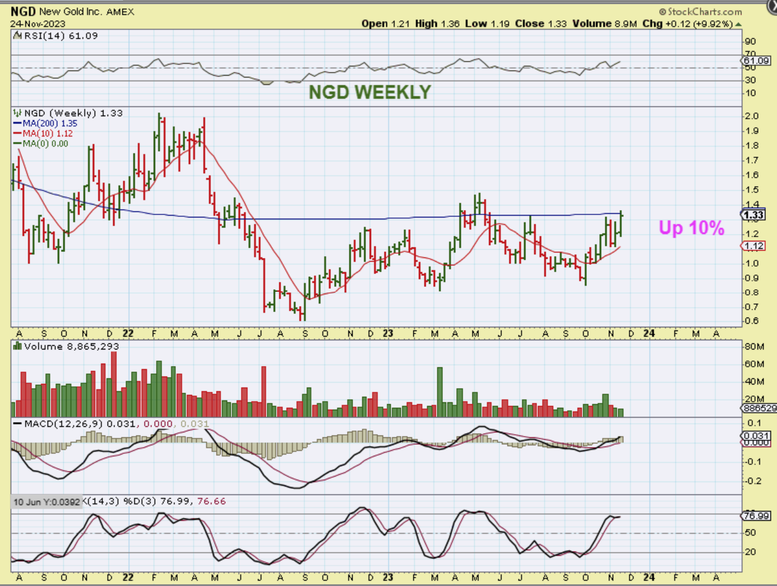The height and width of the screenshot is (586, 777).
Task: Click the %D(3) 76.99, 76.66 label
Action: click(175, 501)
